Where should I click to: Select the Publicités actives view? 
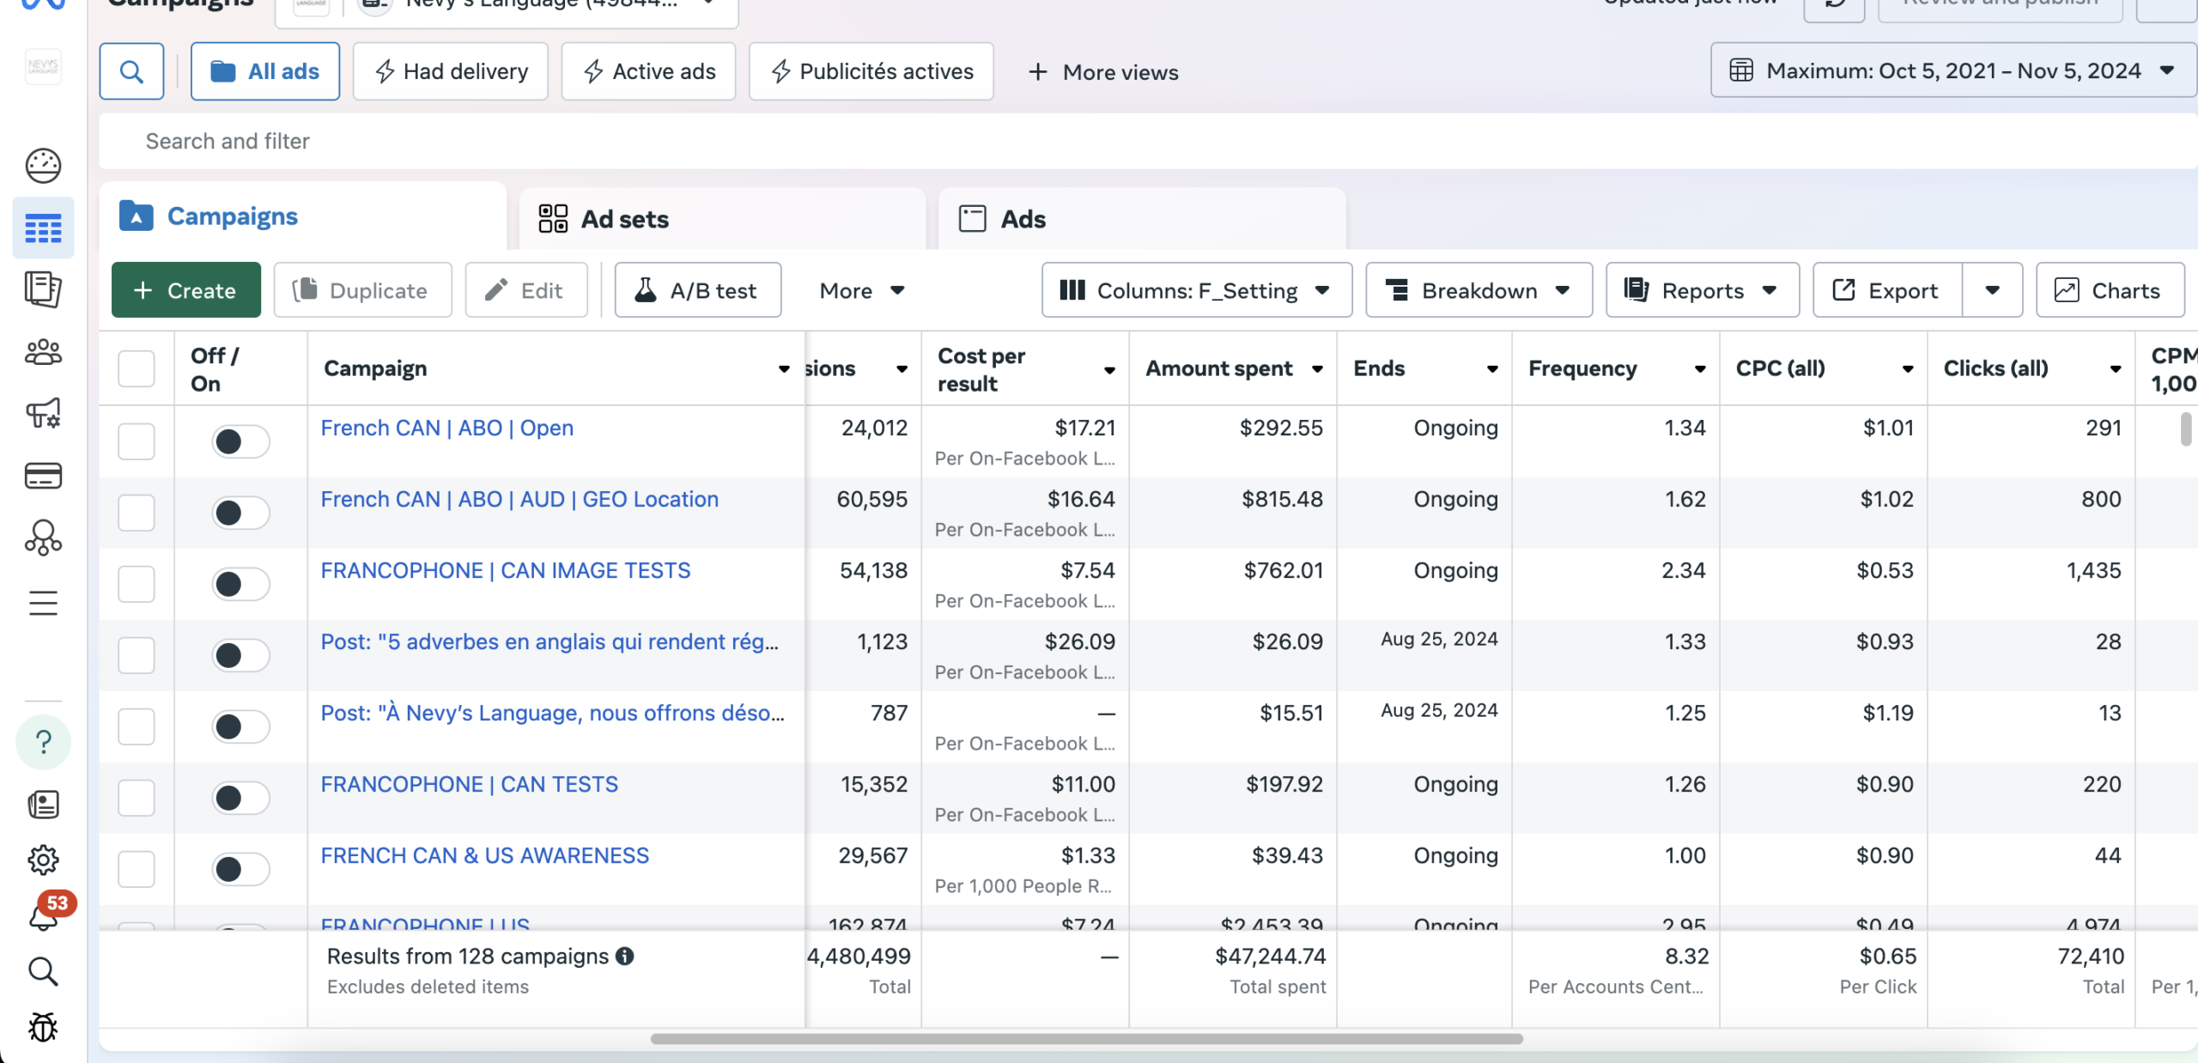coord(871,71)
